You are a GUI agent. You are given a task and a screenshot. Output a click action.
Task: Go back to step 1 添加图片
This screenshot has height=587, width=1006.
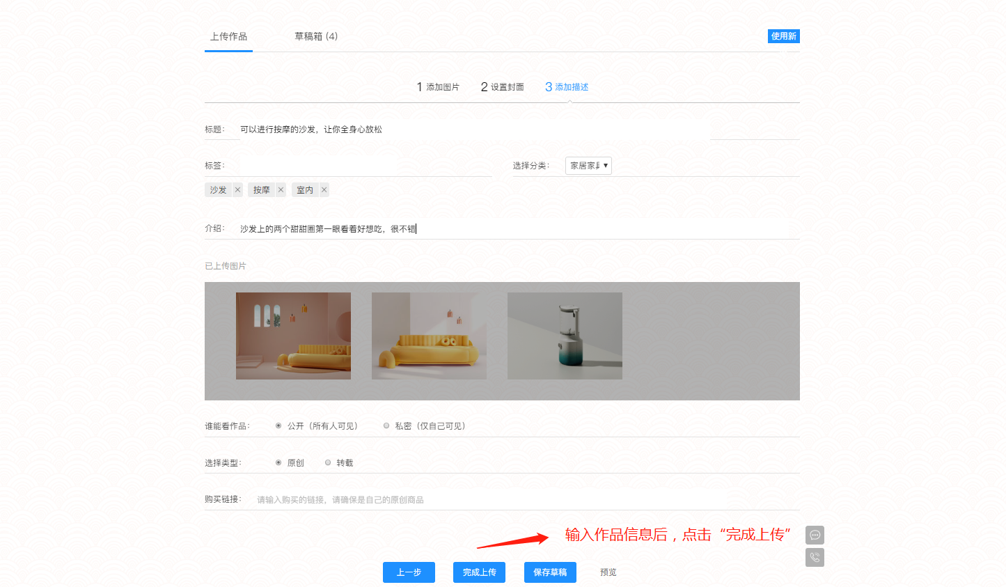click(438, 86)
